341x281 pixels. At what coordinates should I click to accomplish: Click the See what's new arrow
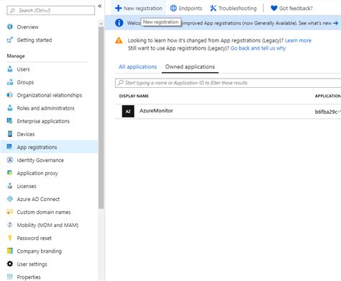(x=336, y=23)
